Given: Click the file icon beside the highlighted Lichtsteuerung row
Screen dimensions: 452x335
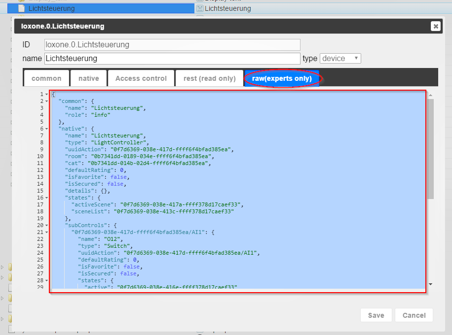Looking at the screenshot, I should coord(22,9).
